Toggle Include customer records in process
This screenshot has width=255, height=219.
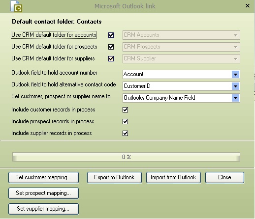[125, 110]
